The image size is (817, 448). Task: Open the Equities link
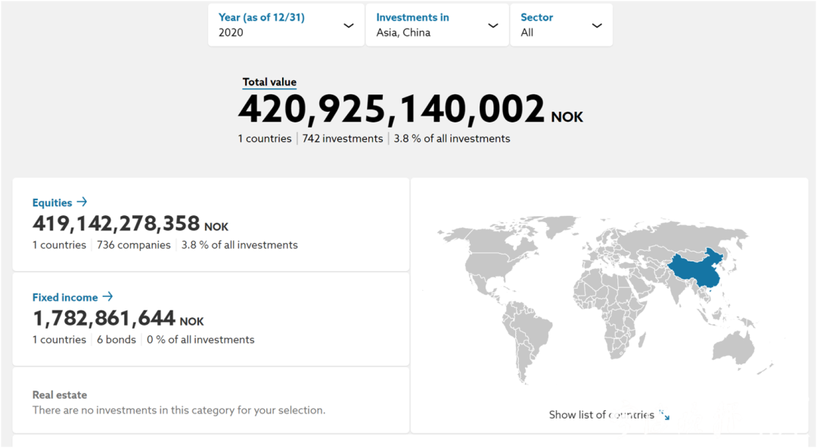point(52,202)
